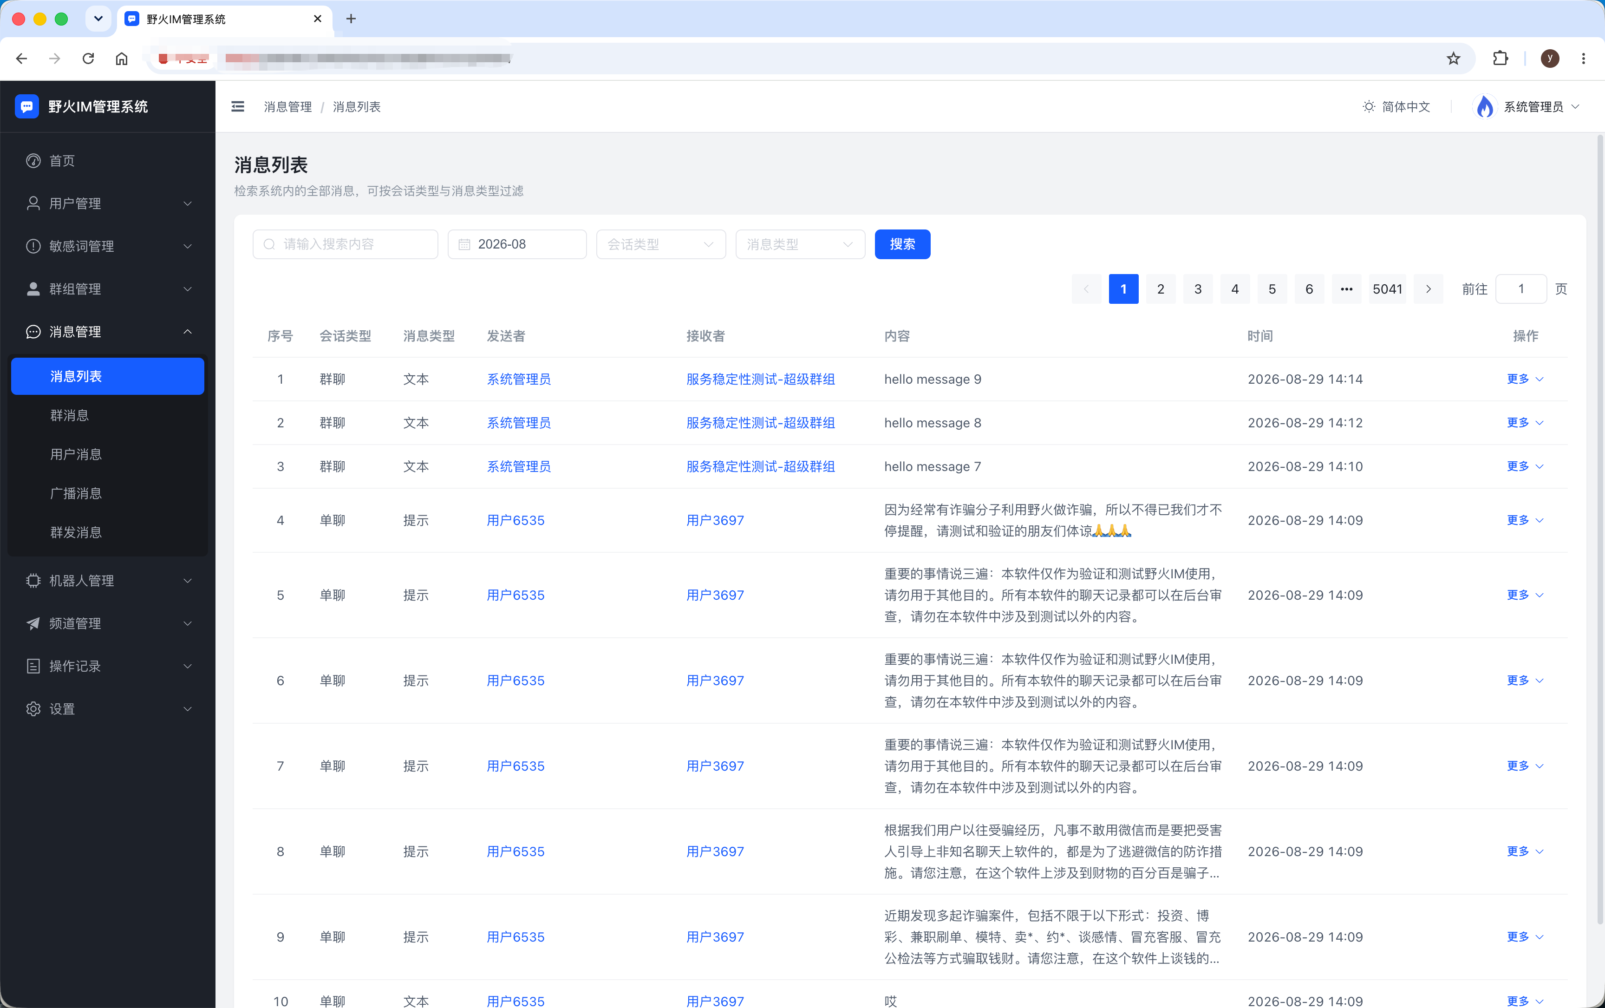This screenshot has width=1605, height=1008.
Task: Expand 设置 sidebar menu
Action: (x=107, y=709)
